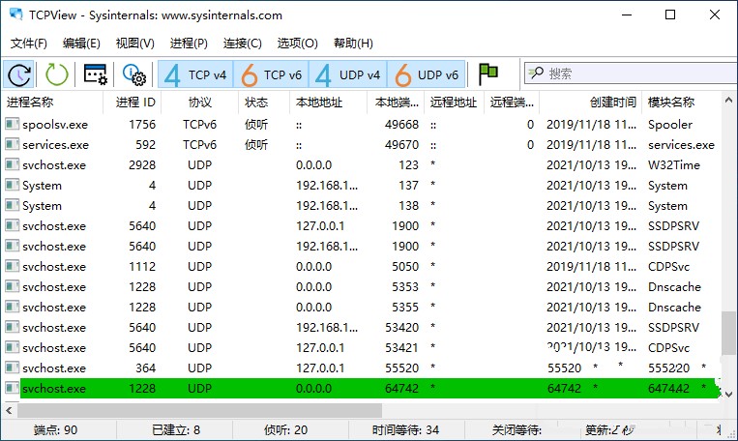Click the spoolsv.exe process icon
The width and height of the screenshot is (738, 441).
coord(13,124)
